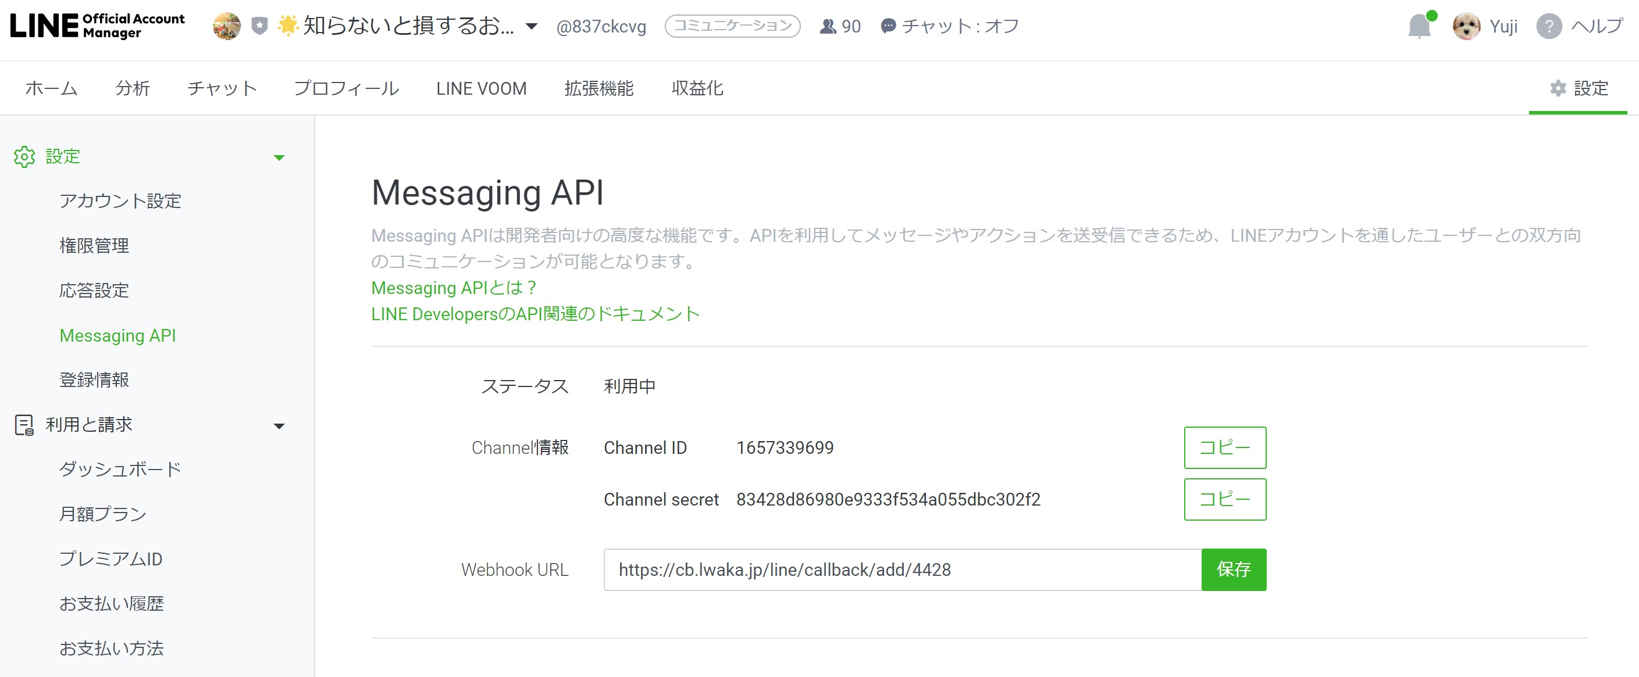
Task: Click the friends count icon showing 90
Action: point(828,26)
